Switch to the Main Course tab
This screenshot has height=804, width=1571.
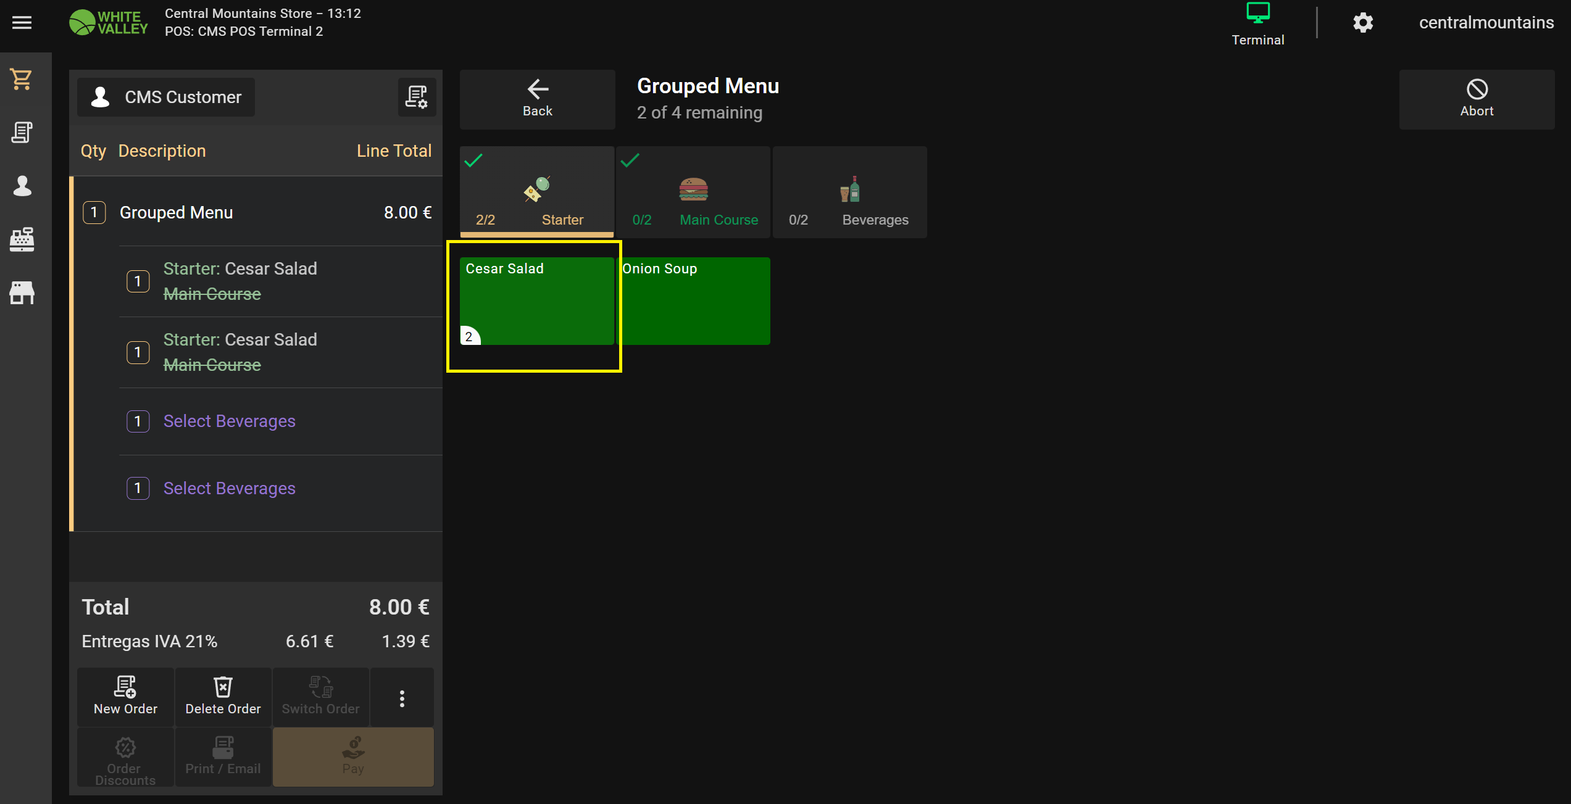(x=693, y=192)
